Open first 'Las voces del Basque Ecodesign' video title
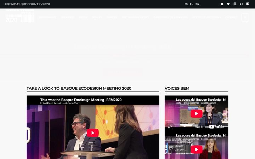Screen dimensions: 255x159 (x=201, y=100)
